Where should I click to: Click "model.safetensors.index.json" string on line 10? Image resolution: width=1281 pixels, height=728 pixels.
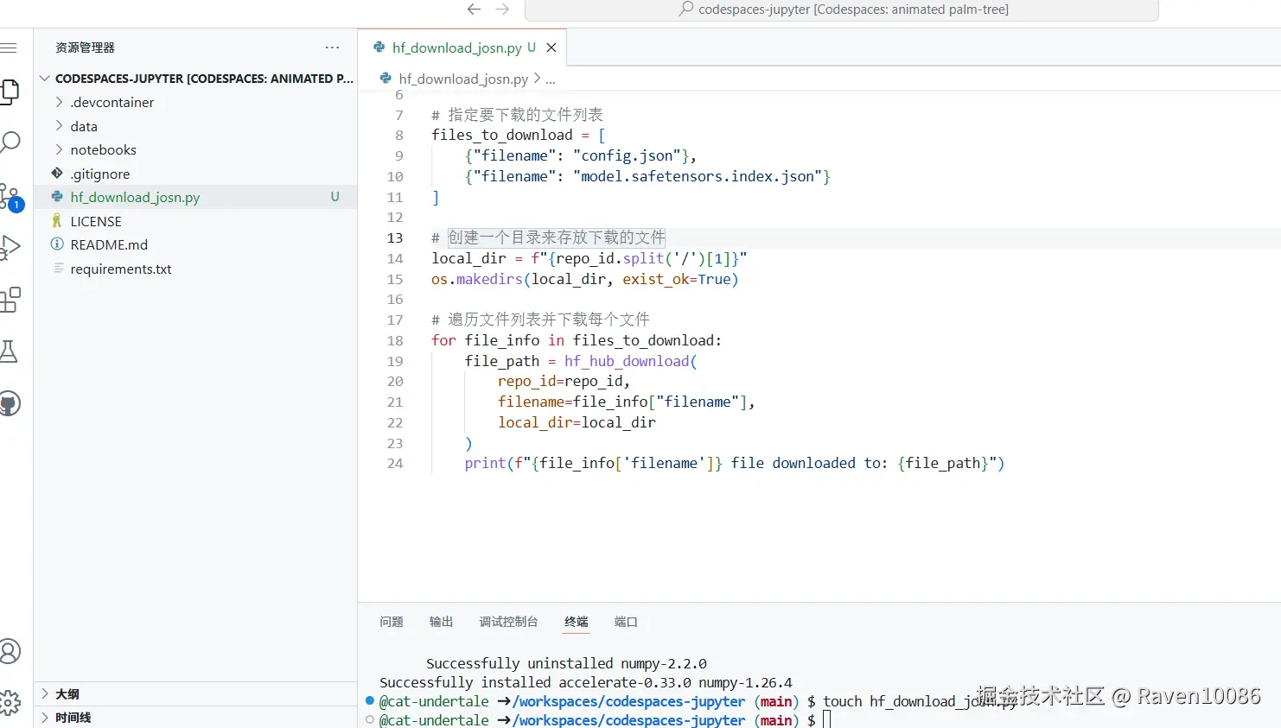coord(698,176)
